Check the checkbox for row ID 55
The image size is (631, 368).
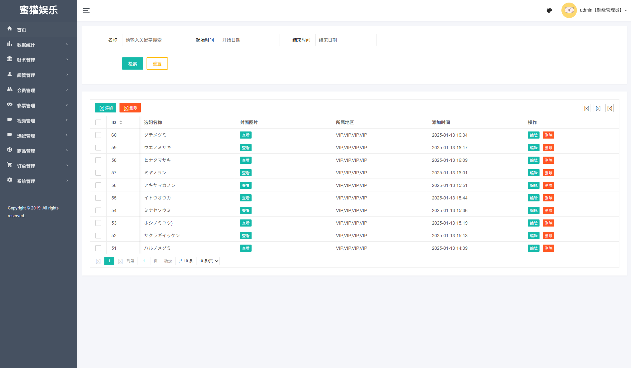[98, 198]
